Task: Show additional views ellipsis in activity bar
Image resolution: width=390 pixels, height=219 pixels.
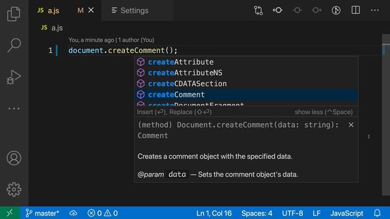Action: tap(14, 108)
